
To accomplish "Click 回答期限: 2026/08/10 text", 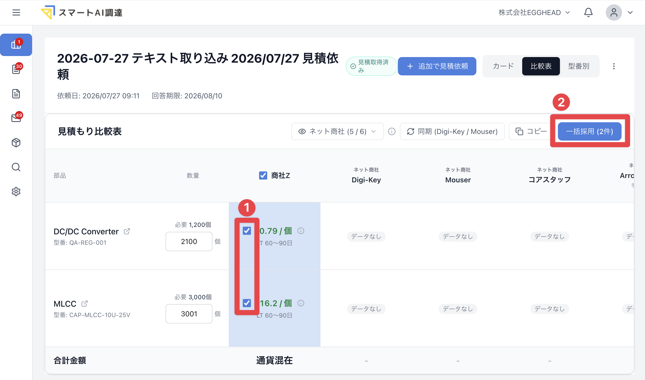I will (187, 96).
